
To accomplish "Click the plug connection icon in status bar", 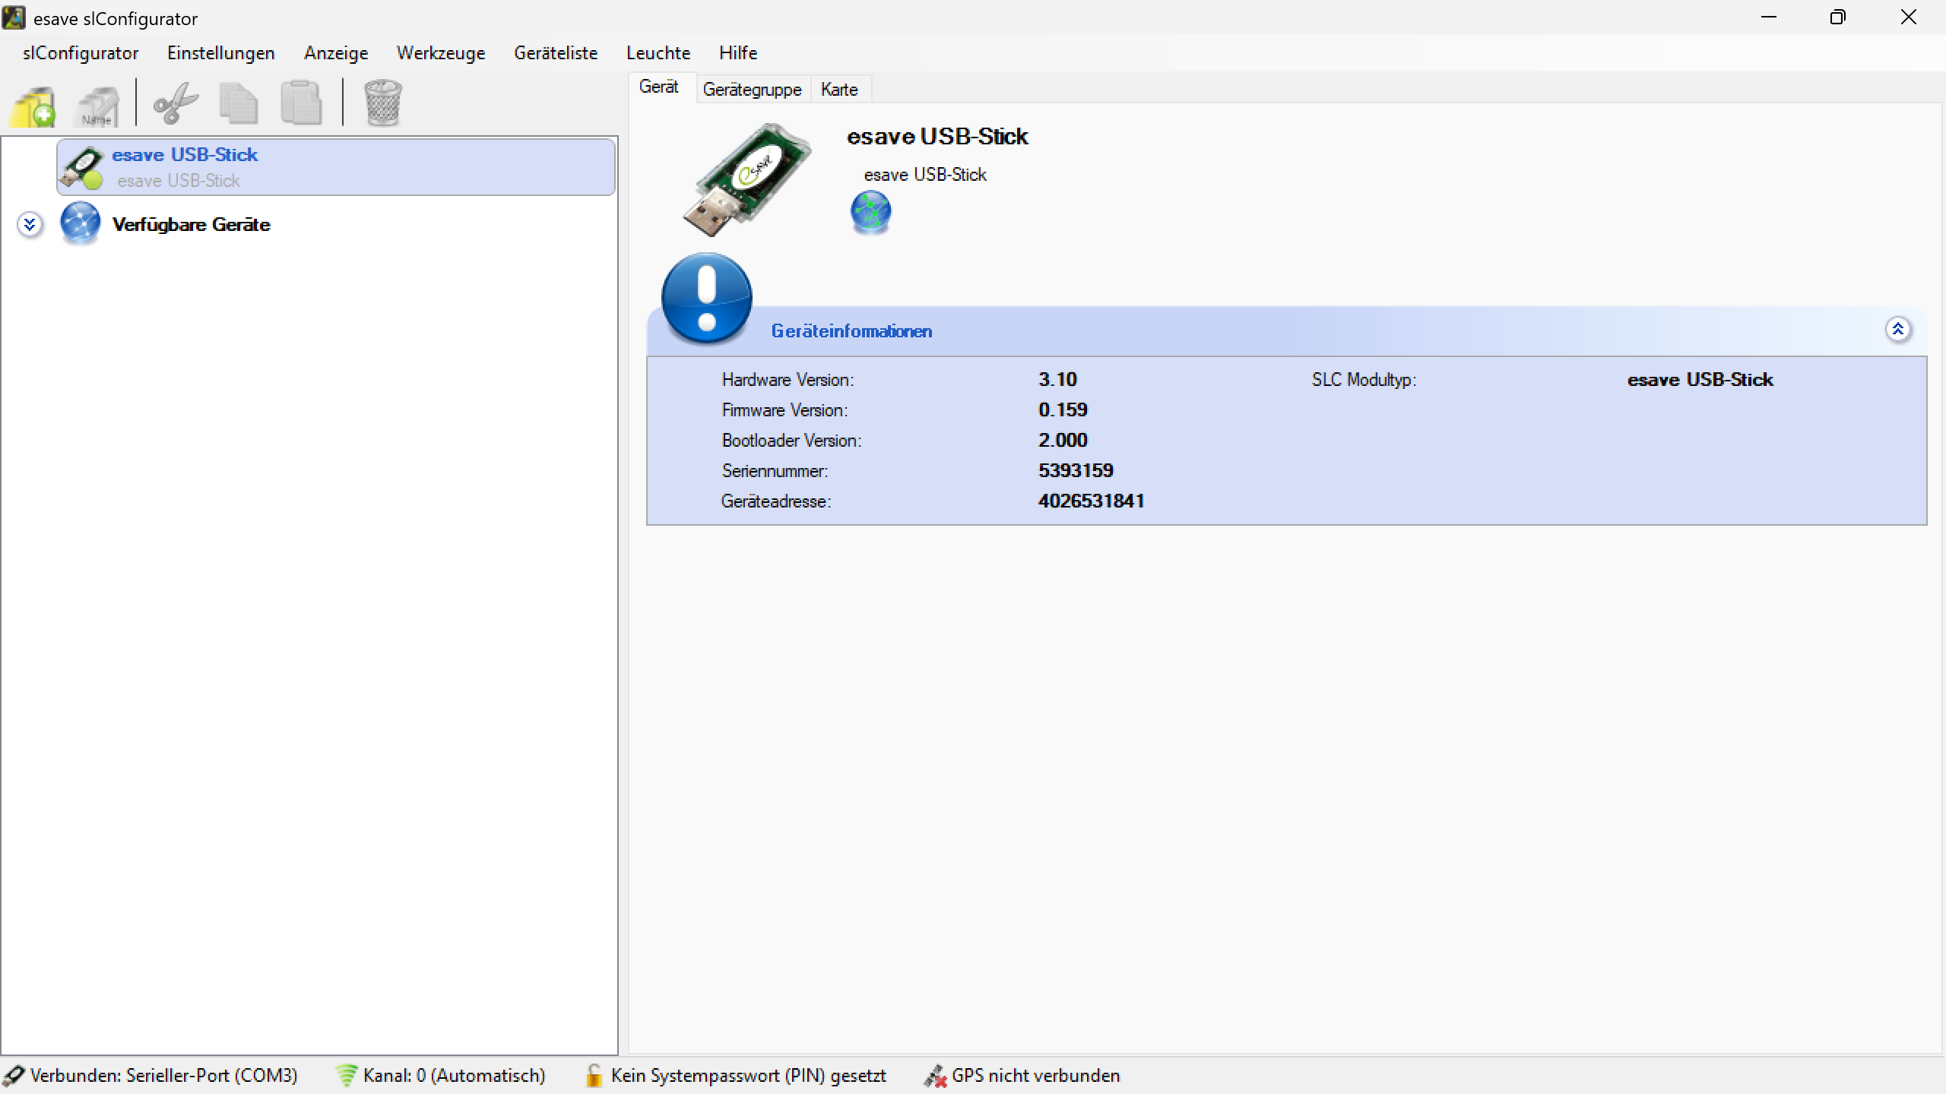I will point(14,1076).
